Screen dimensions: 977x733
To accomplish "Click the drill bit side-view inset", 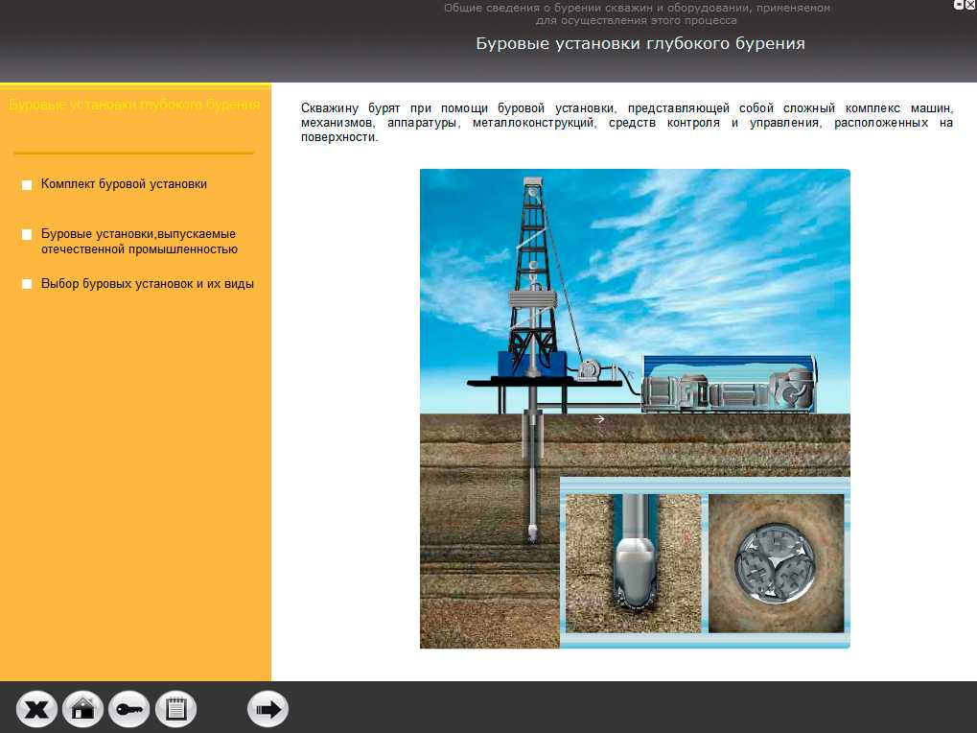I will point(634,563).
